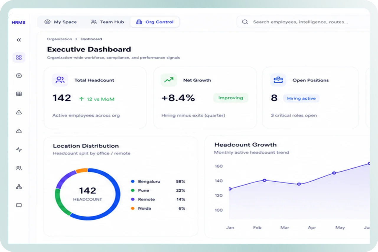The width and height of the screenshot is (378, 252).
Task: Click the "14%" value beside Remote
Action: pyautogui.click(x=181, y=199)
